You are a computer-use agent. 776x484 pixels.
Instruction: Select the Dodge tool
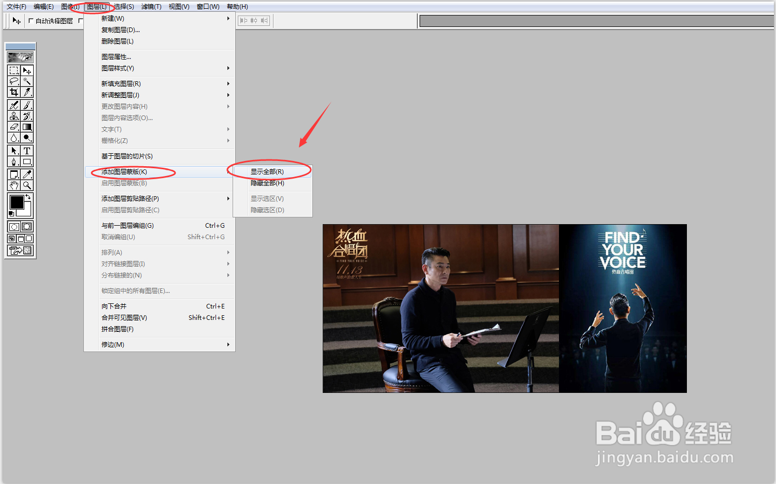point(27,138)
